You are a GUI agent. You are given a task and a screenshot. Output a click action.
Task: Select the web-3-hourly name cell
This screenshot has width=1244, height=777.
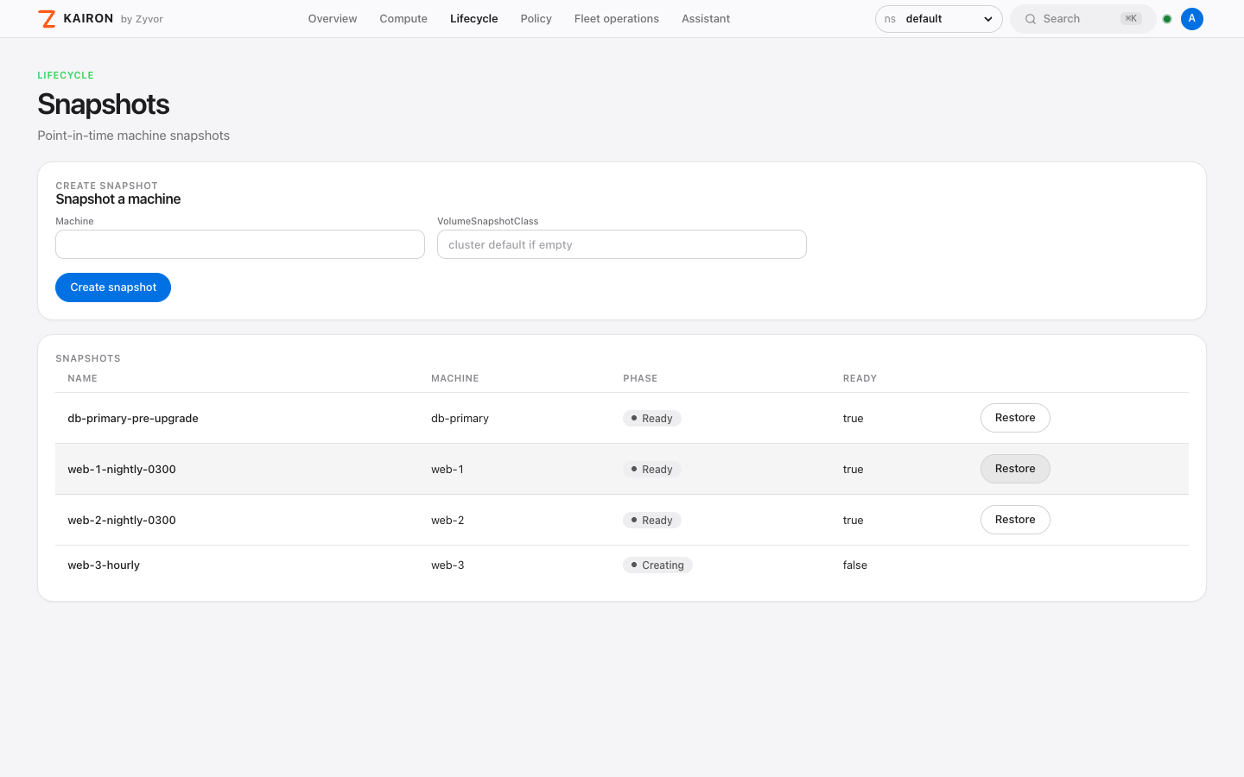(x=104, y=565)
